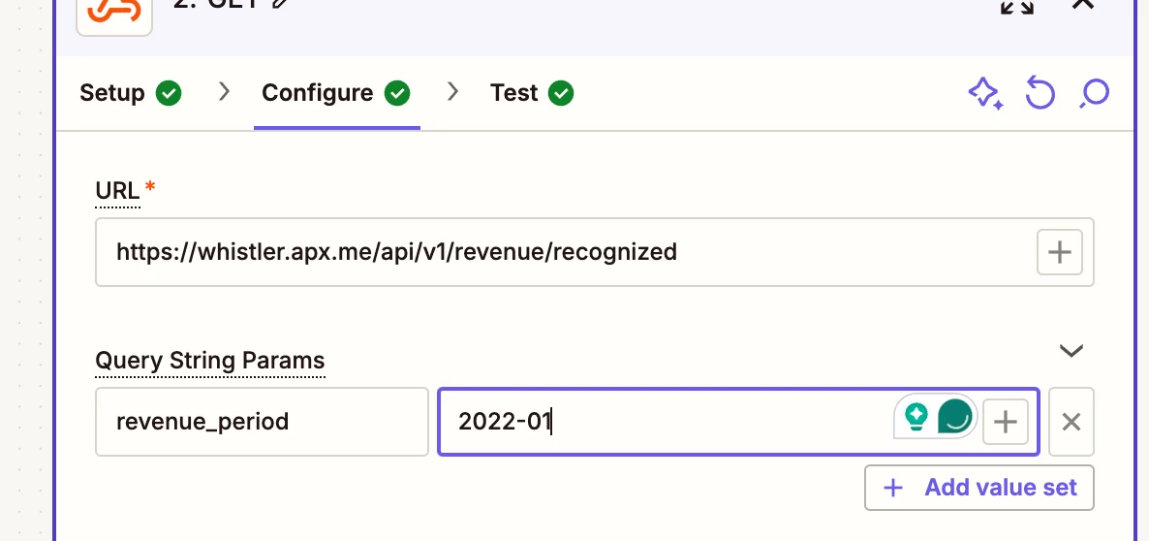Switch to the Setup tab
The width and height of the screenshot is (1149, 541).
point(131,93)
